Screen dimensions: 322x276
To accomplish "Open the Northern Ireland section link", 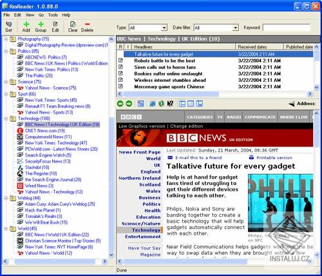I will pos(140,178).
